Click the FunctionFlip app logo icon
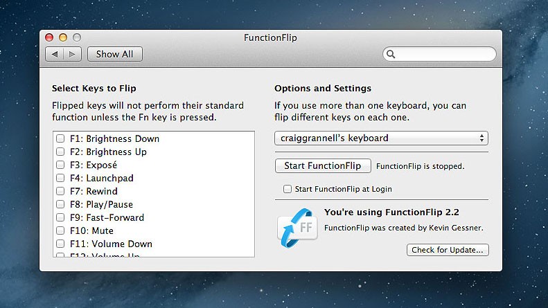Image resolution: width=548 pixels, height=308 pixels. point(297,227)
